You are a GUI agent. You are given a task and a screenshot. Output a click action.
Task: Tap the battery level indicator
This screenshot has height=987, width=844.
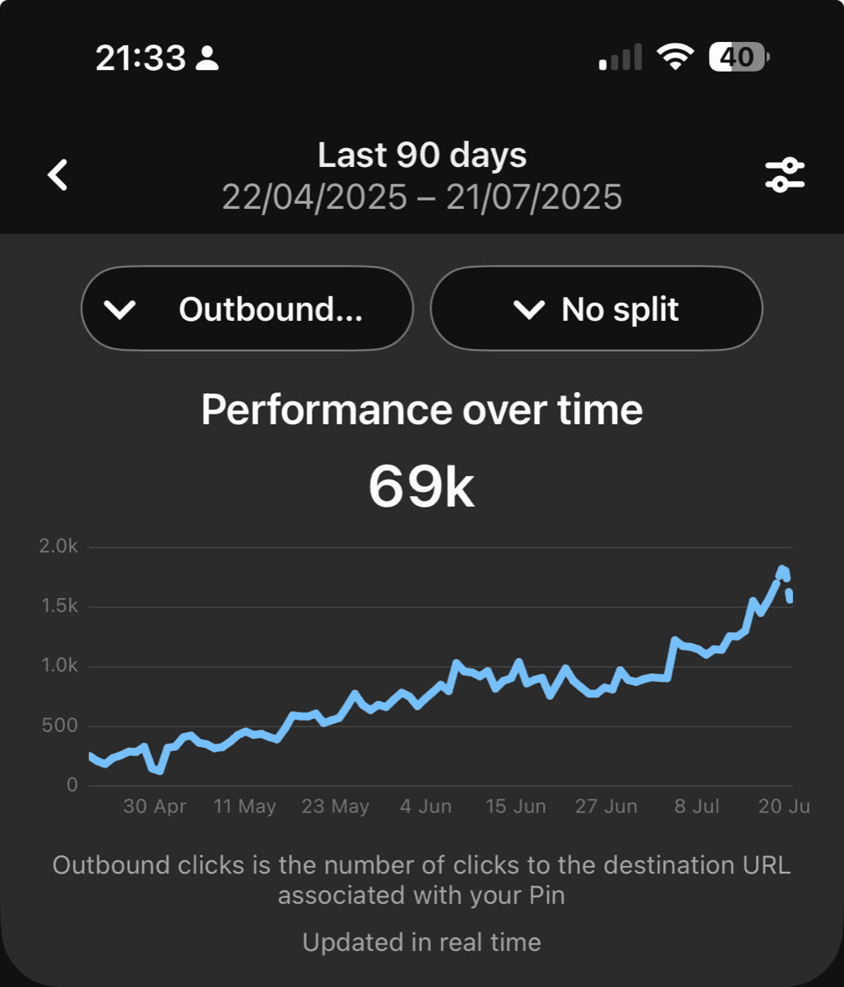[740, 57]
